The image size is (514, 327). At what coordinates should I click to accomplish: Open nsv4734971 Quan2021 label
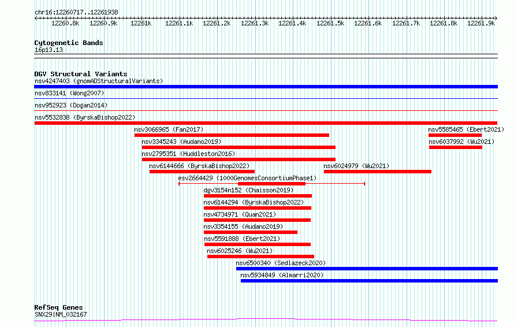[240, 214]
